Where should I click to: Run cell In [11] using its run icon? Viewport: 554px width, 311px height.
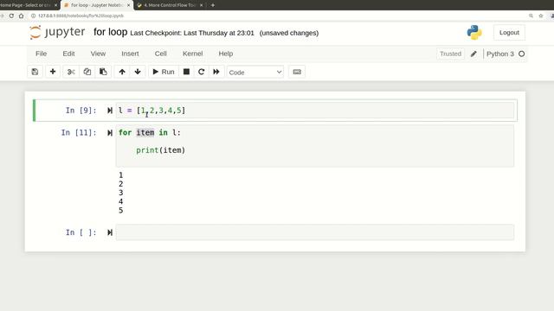pyautogui.click(x=110, y=132)
